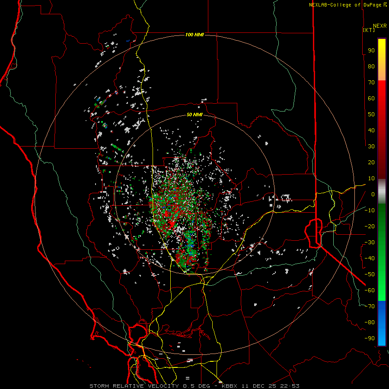This screenshot has width=389, height=389.
Task: Click the Storm Relative Velocity caption text
Action: click(134, 386)
